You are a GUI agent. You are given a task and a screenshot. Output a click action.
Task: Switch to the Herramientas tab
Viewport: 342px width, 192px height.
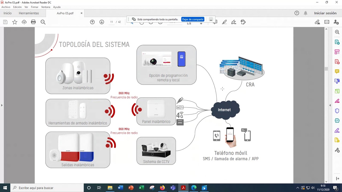coord(29,13)
